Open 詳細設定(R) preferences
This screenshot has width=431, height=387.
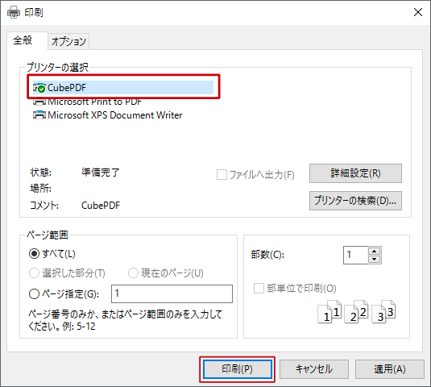pyautogui.click(x=355, y=173)
